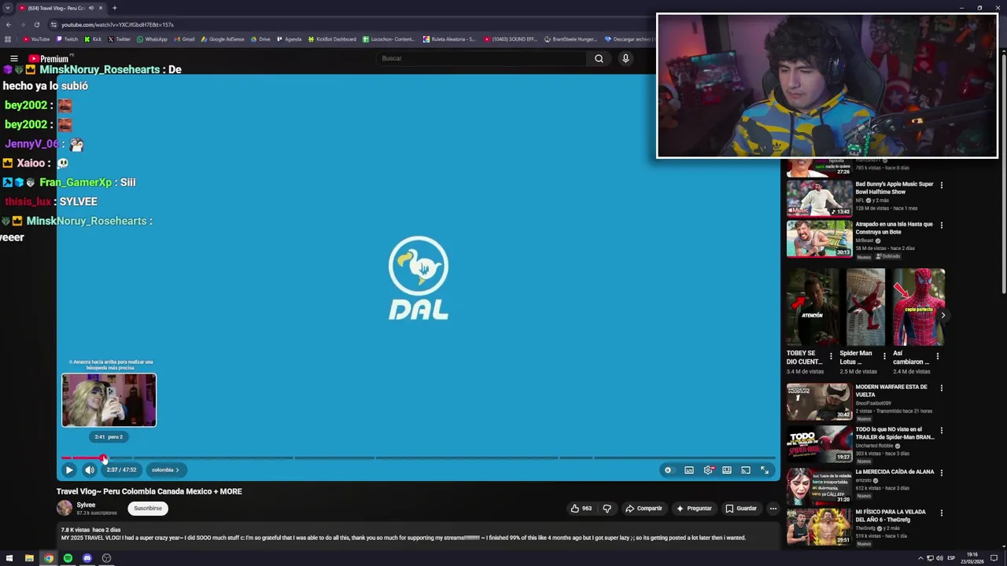Switch to theater mode
Screen dimensions: 1007x566
(727, 470)
